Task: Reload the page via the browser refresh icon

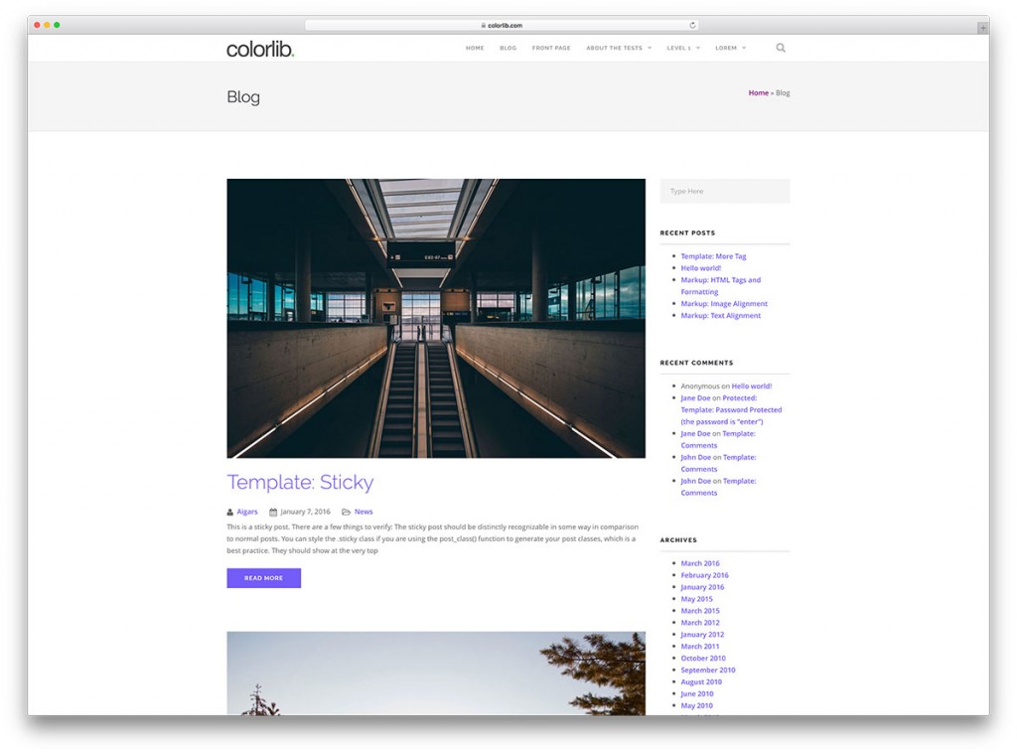Action: point(691,24)
